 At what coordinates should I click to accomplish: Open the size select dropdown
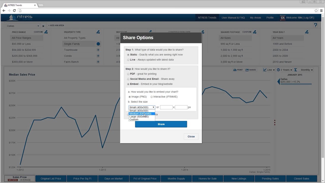(142, 107)
